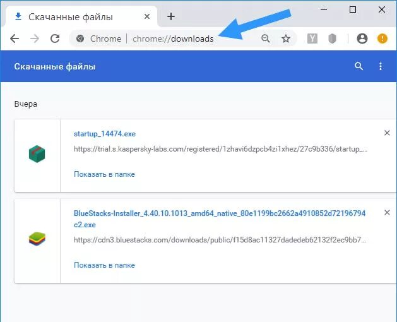Open the Y extension icon

click(x=312, y=39)
